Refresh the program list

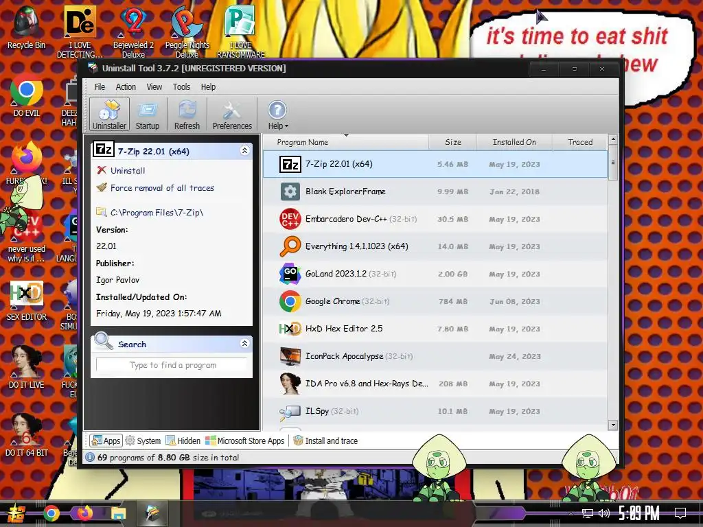tap(187, 115)
